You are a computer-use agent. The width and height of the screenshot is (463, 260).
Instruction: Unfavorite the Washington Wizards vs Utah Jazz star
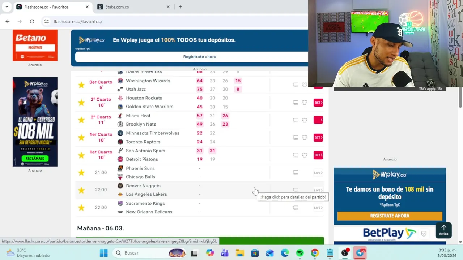click(81, 85)
